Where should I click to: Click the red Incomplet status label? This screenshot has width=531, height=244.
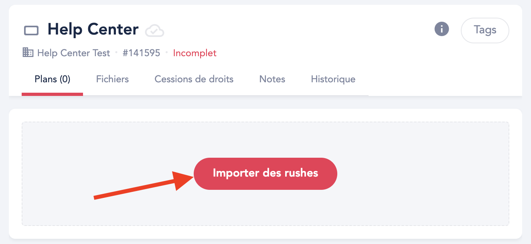click(195, 53)
